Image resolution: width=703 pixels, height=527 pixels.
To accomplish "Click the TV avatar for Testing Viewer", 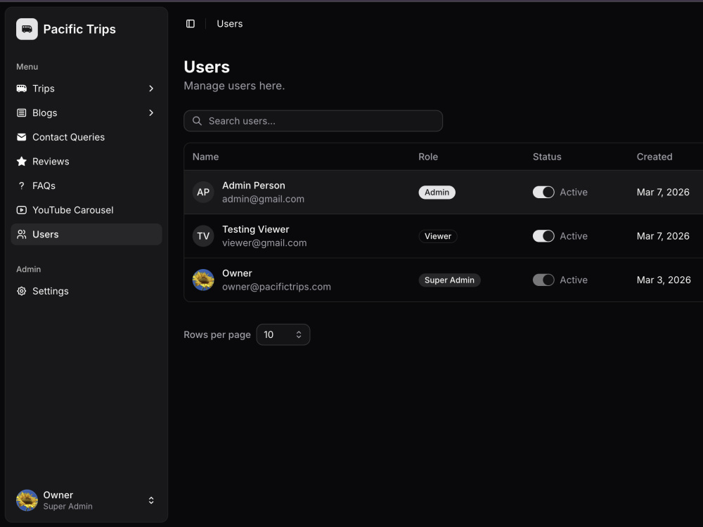I will coord(203,236).
